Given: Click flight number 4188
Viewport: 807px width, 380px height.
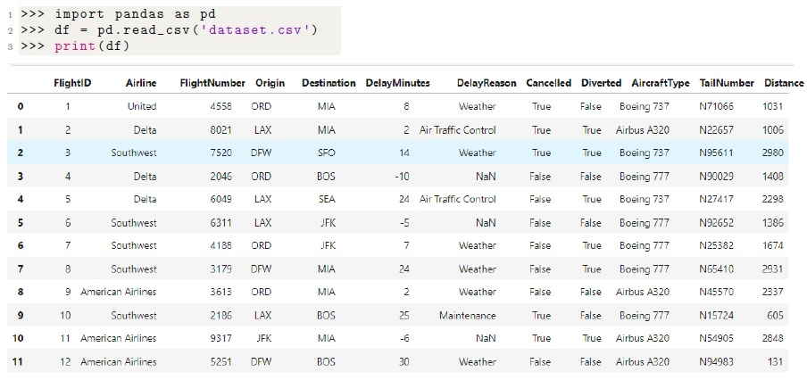Looking at the screenshot, I should point(221,246).
